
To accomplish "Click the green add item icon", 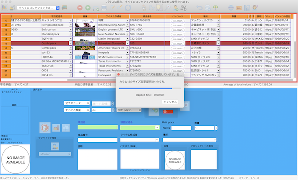I will click(x=88, y=8).
